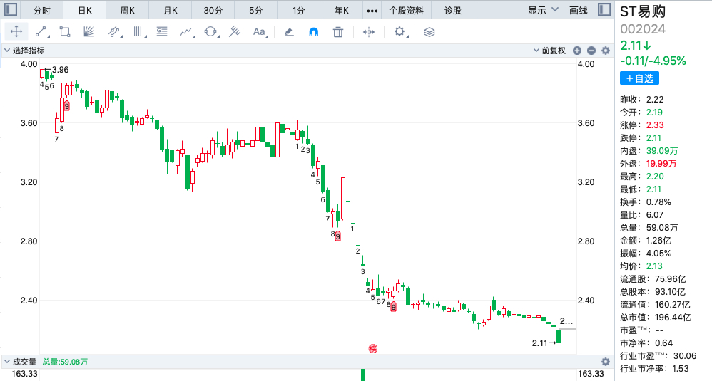
Task: Click the 3.96 high price label
Action: click(60, 70)
